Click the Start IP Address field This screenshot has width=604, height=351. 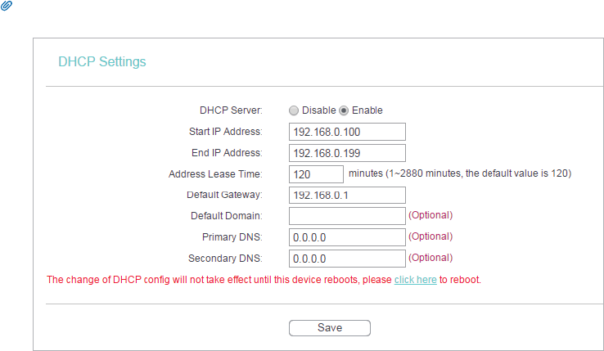coord(347,132)
